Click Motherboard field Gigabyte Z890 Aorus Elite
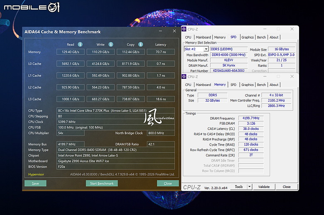The image size is (324, 215). 115,161
